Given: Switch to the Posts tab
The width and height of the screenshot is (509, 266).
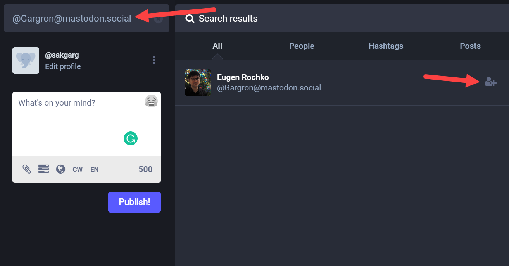Looking at the screenshot, I should [x=470, y=46].
